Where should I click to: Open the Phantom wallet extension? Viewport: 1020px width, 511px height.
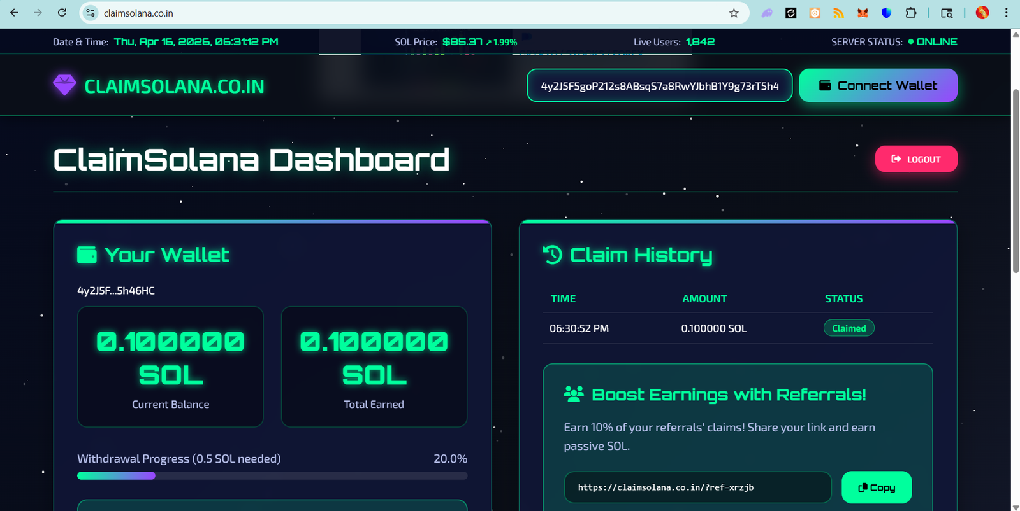pos(767,13)
